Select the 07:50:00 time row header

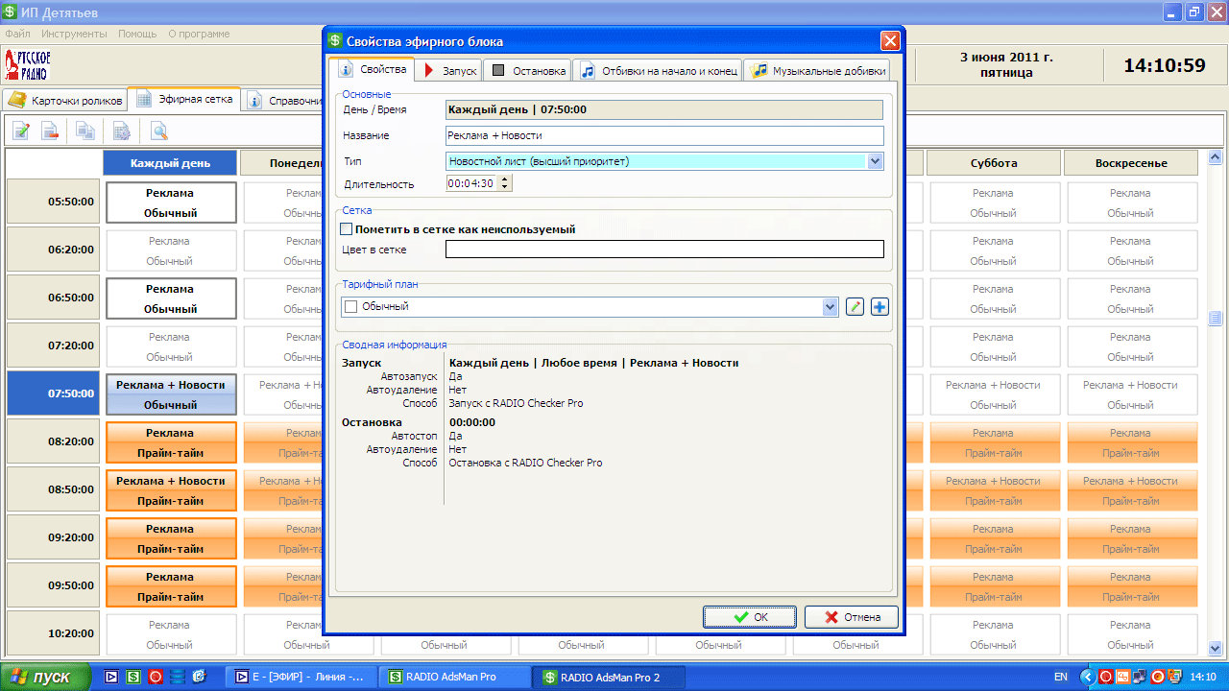tap(52, 393)
